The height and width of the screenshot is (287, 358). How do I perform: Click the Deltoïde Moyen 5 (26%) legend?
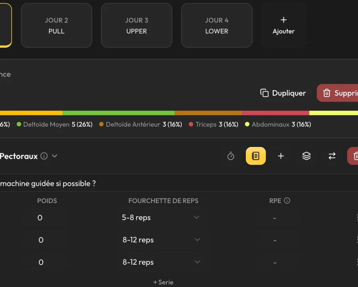[x=54, y=124]
